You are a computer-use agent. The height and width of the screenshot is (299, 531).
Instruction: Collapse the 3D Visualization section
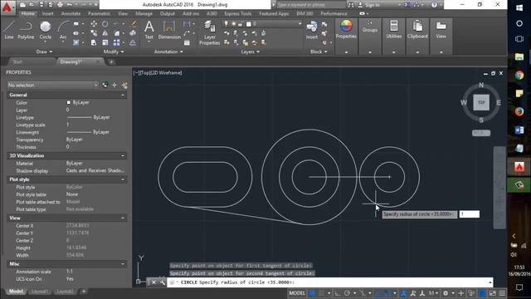(123, 156)
